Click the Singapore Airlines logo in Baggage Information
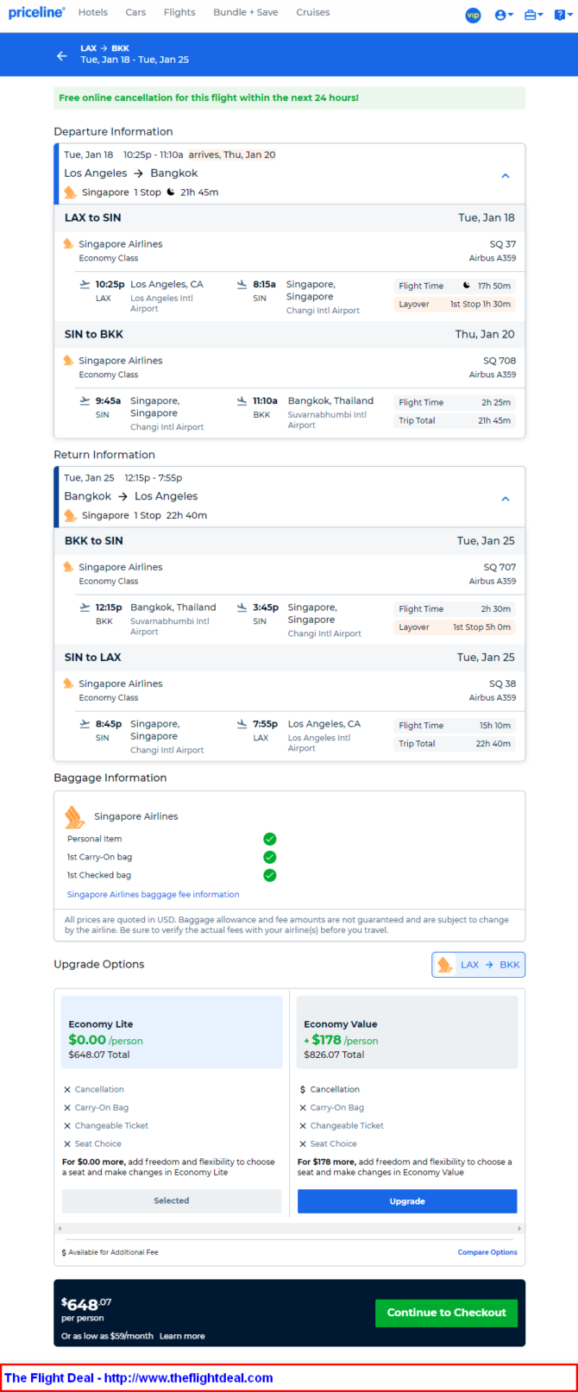This screenshot has width=578, height=1392. coord(75,816)
